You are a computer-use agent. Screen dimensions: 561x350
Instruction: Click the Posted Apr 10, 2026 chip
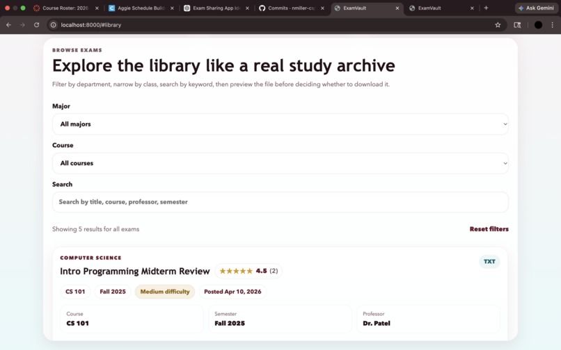232,292
